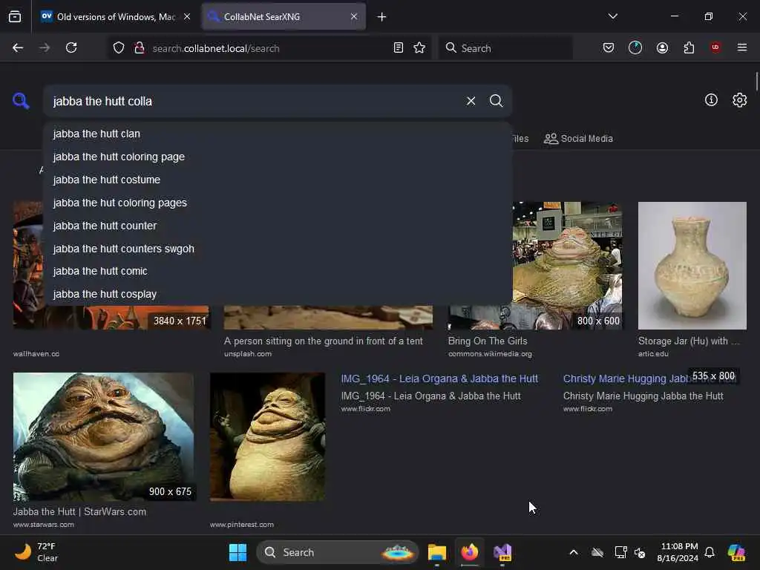This screenshot has width=760, height=570.
Task: Open Copilot preview from the taskbar
Action: pyautogui.click(x=736, y=552)
